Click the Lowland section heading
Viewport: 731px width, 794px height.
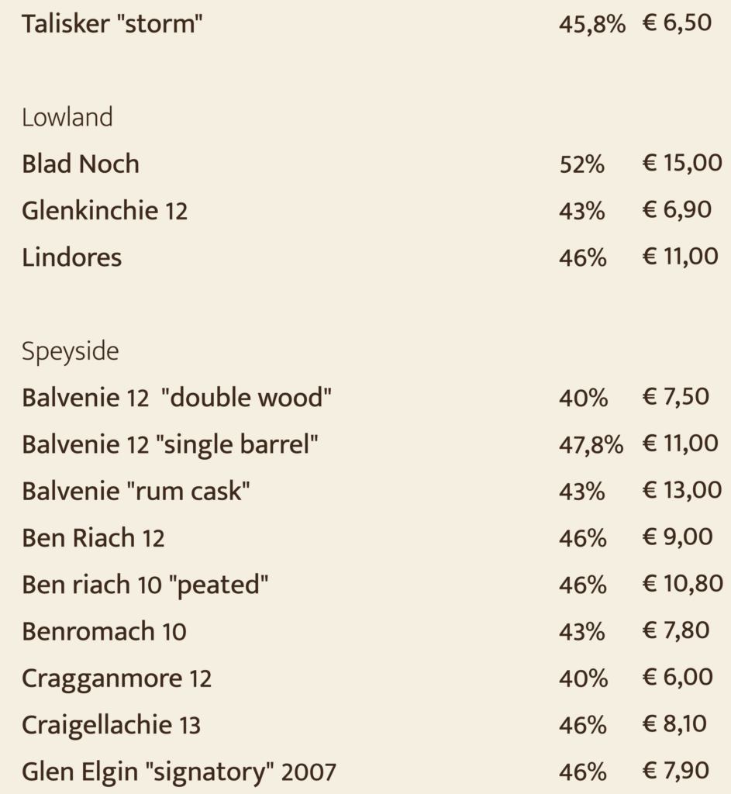tap(67, 117)
